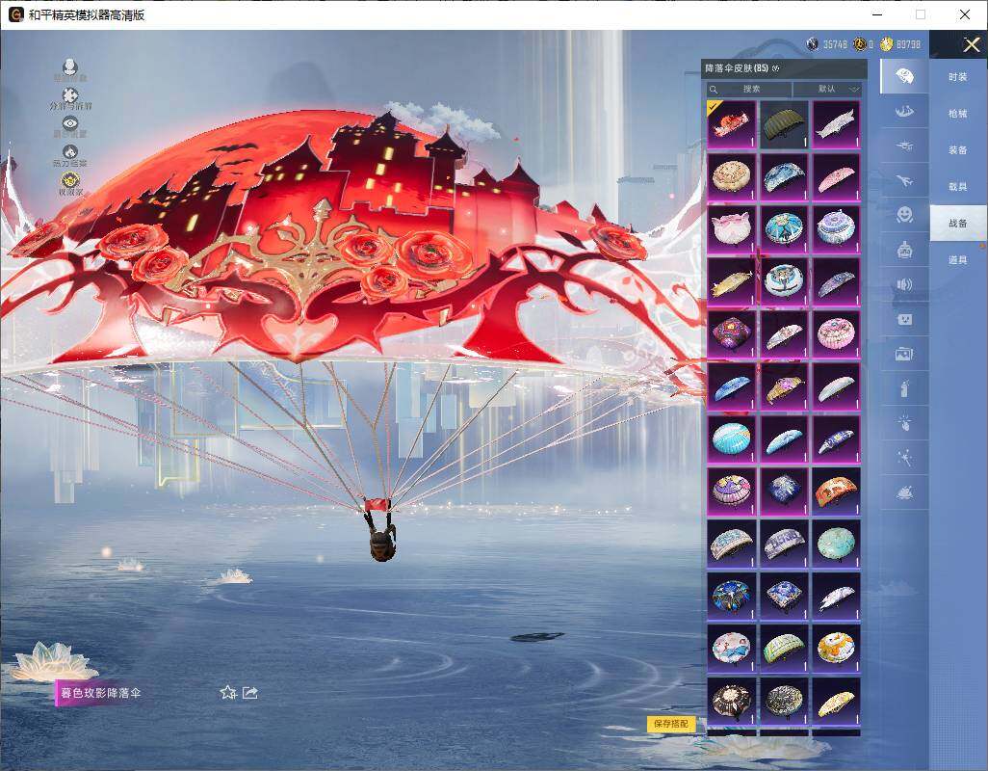Click the flame icon on the left side
988x771 pixels.
[70, 152]
